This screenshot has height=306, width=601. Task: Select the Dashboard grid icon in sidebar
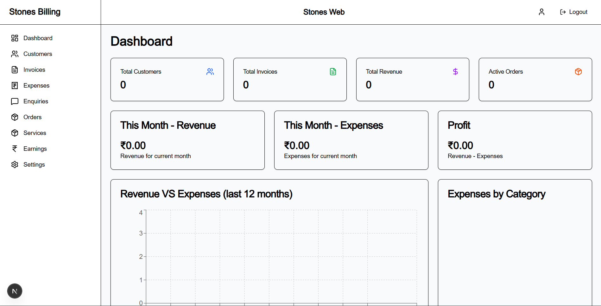(x=15, y=38)
